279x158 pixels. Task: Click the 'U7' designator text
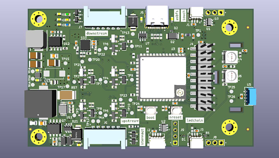pos(147,43)
